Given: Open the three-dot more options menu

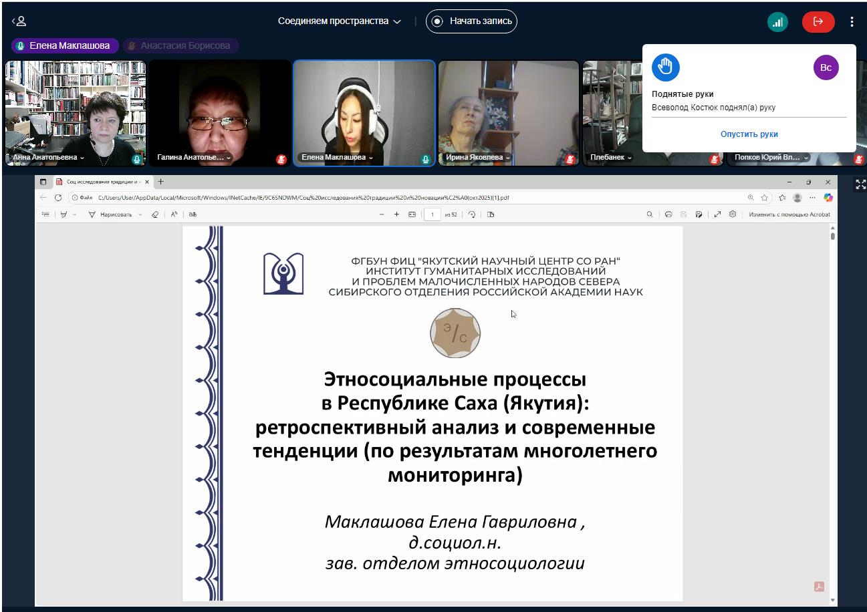Looking at the screenshot, I should pyautogui.click(x=851, y=21).
